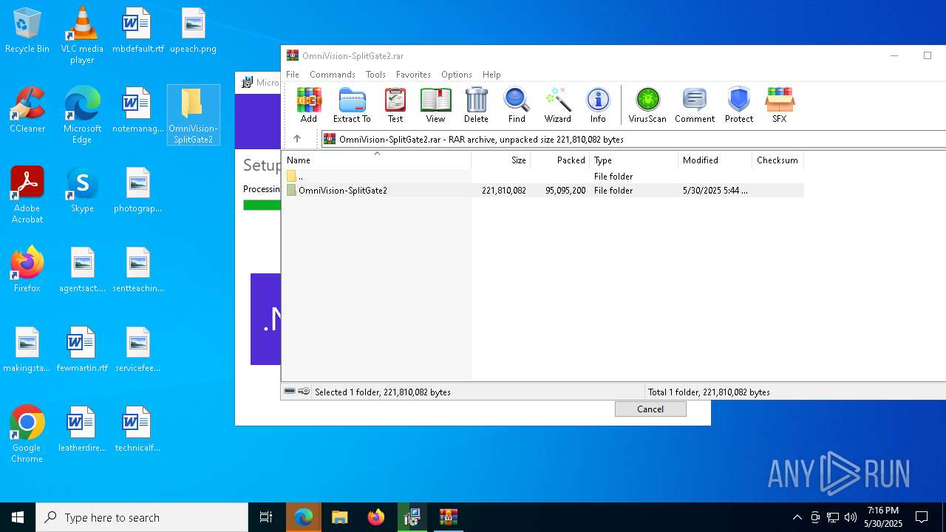The width and height of the screenshot is (946, 532).
Task: Click the Protect archive icon
Action: click(739, 105)
